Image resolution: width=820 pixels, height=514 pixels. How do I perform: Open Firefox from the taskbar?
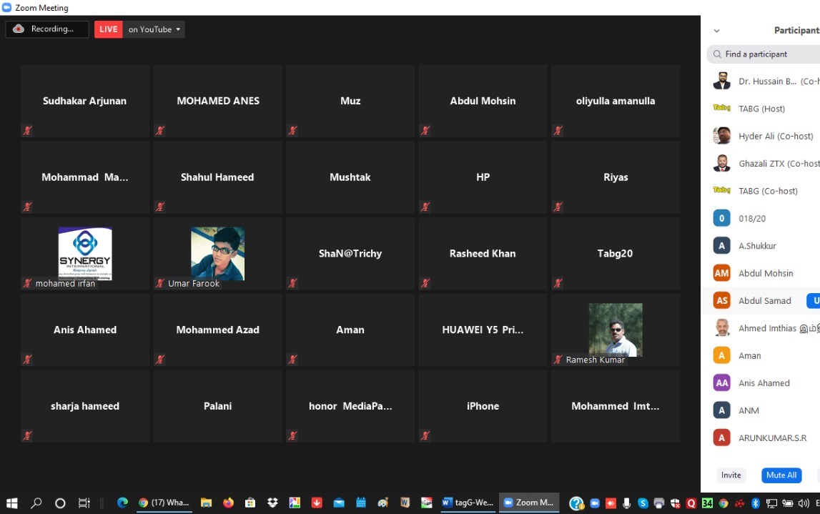(228, 503)
